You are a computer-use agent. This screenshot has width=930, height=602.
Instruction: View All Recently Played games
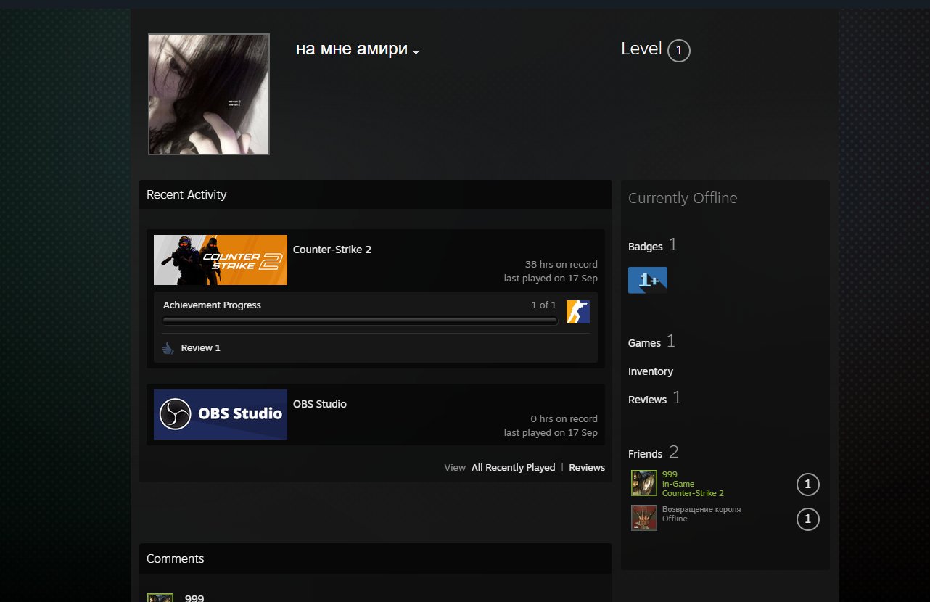point(513,468)
